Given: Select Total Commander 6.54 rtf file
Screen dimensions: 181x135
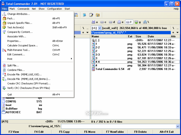Looking at the screenshot, I should (x=135, y=69).
